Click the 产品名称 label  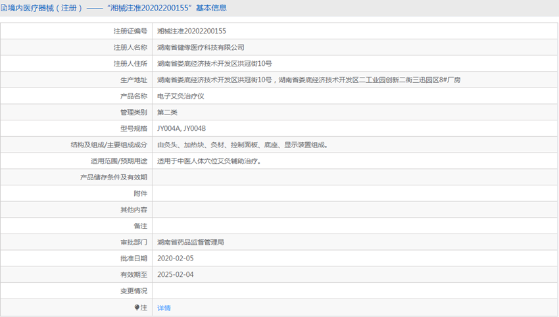coord(134,96)
